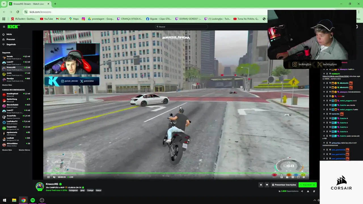
Task: Open the stream player settings gear
Action: [x=304, y=177]
